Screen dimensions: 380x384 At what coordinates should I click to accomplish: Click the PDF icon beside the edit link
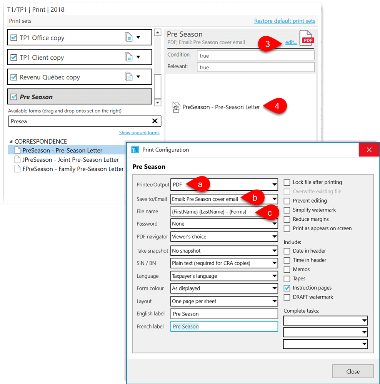[307, 38]
